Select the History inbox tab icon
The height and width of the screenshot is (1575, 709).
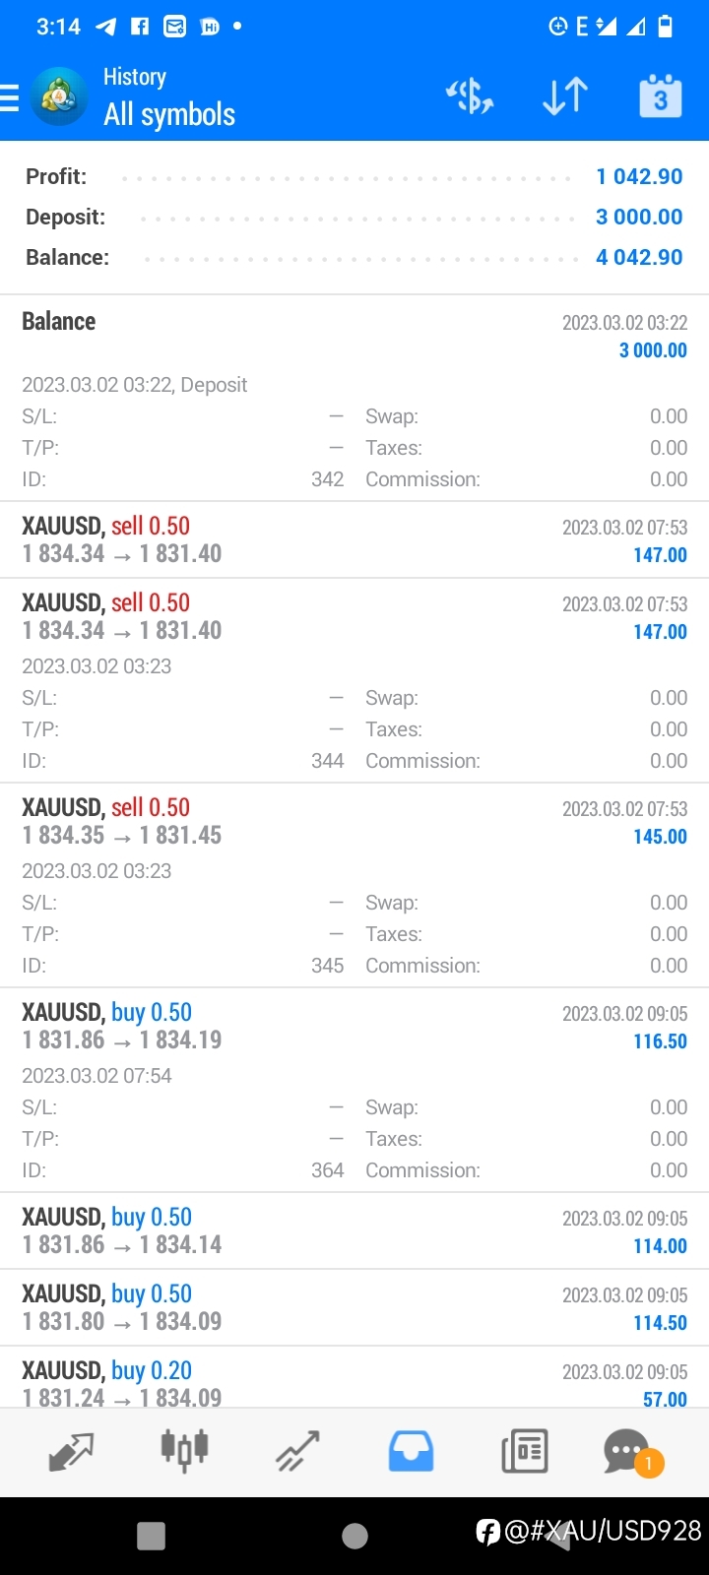click(411, 1451)
